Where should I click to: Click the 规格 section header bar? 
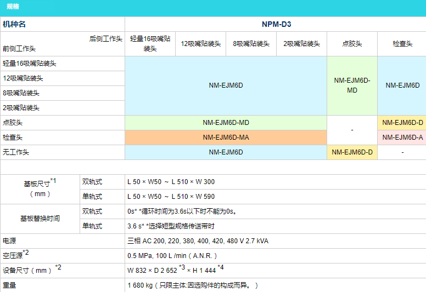(x=212, y=7)
